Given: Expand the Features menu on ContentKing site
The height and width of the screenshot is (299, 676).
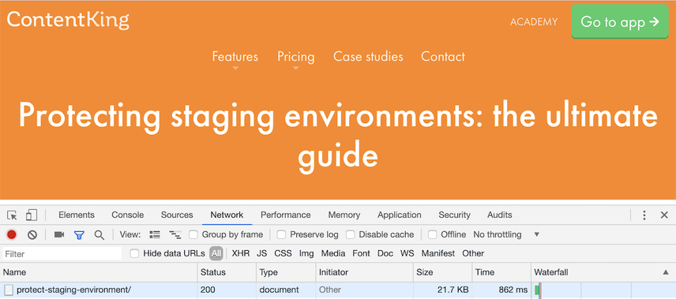Looking at the screenshot, I should [x=235, y=58].
